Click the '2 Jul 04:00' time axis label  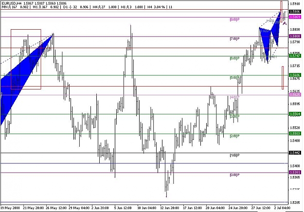[x=283, y=208]
